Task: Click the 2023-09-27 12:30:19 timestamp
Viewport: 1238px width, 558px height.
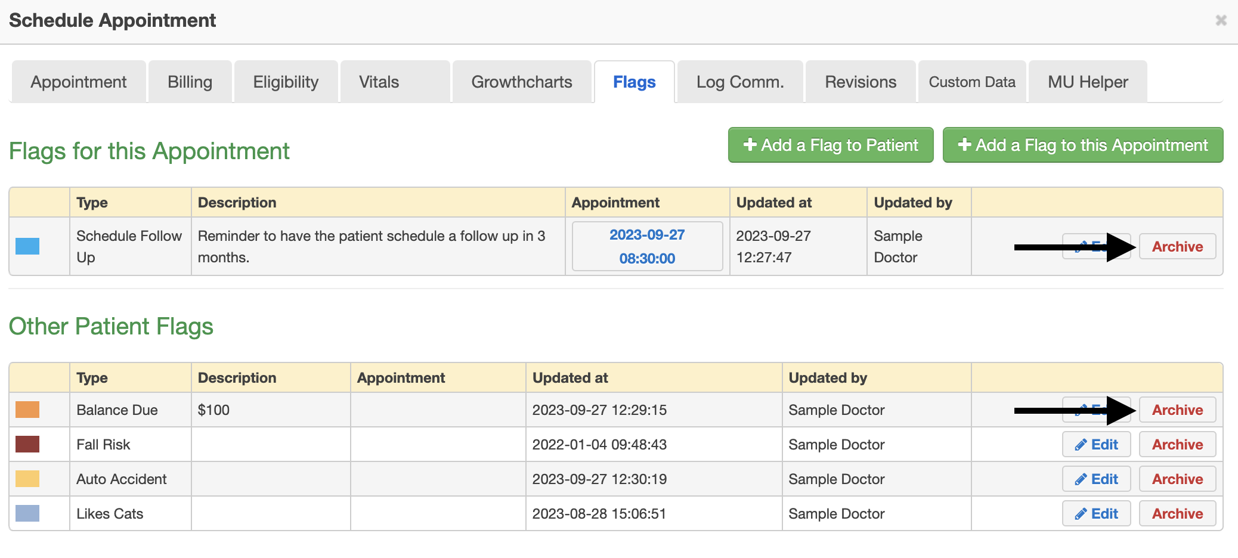Action: 599,479
